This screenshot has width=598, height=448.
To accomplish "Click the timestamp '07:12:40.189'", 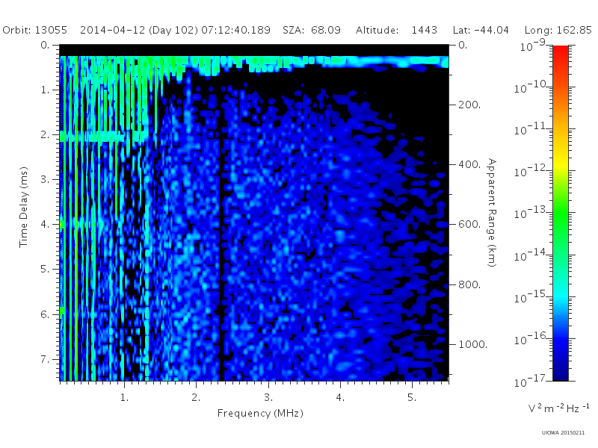I will click(235, 30).
